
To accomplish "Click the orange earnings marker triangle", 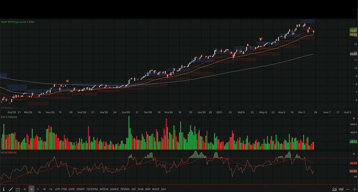I will tap(261, 39).
